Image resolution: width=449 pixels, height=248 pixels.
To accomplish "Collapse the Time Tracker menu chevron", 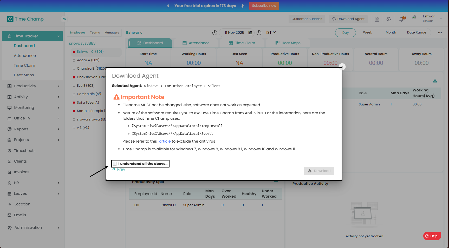I will 58,36.
